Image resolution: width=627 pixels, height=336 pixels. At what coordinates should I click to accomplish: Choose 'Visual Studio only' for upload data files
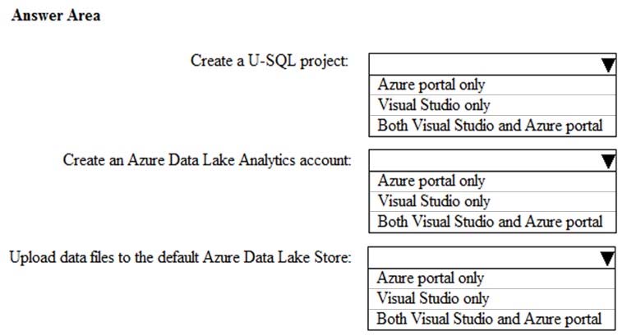click(x=491, y=298)
